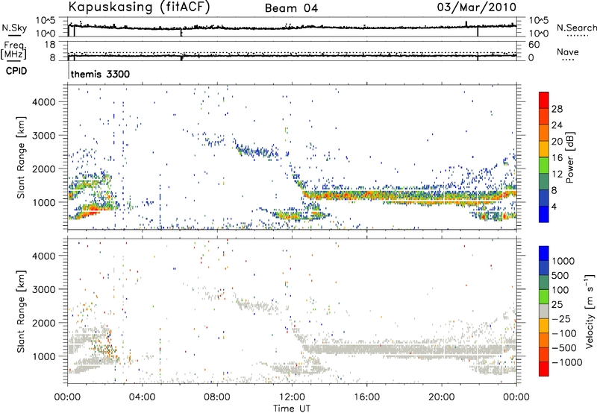597x413 pixels.
Task: Click the 'Power [dB]' color bar label
Action: point(569,157)
